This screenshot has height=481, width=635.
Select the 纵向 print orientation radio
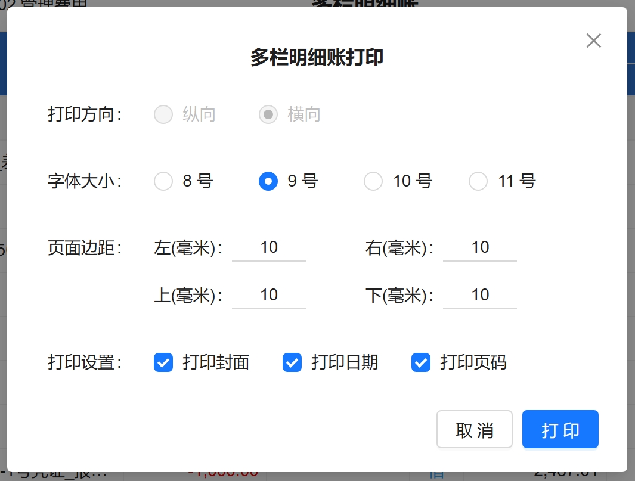point(163,114)
